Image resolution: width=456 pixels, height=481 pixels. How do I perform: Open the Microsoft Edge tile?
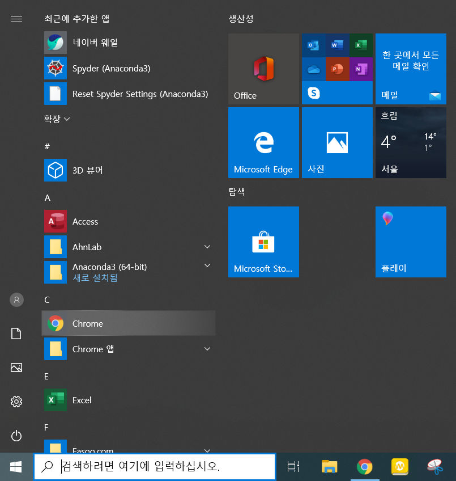tap(263, 142)
